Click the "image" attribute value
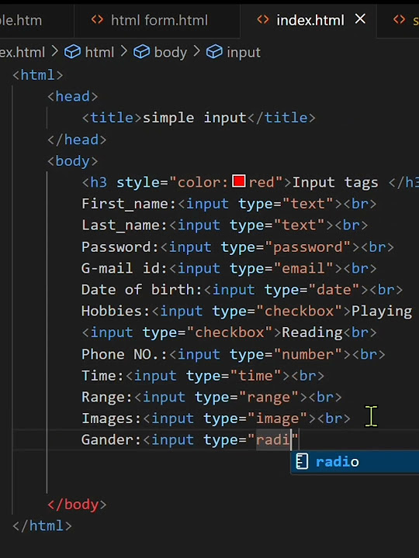419x558 pixels. point(278,418)
